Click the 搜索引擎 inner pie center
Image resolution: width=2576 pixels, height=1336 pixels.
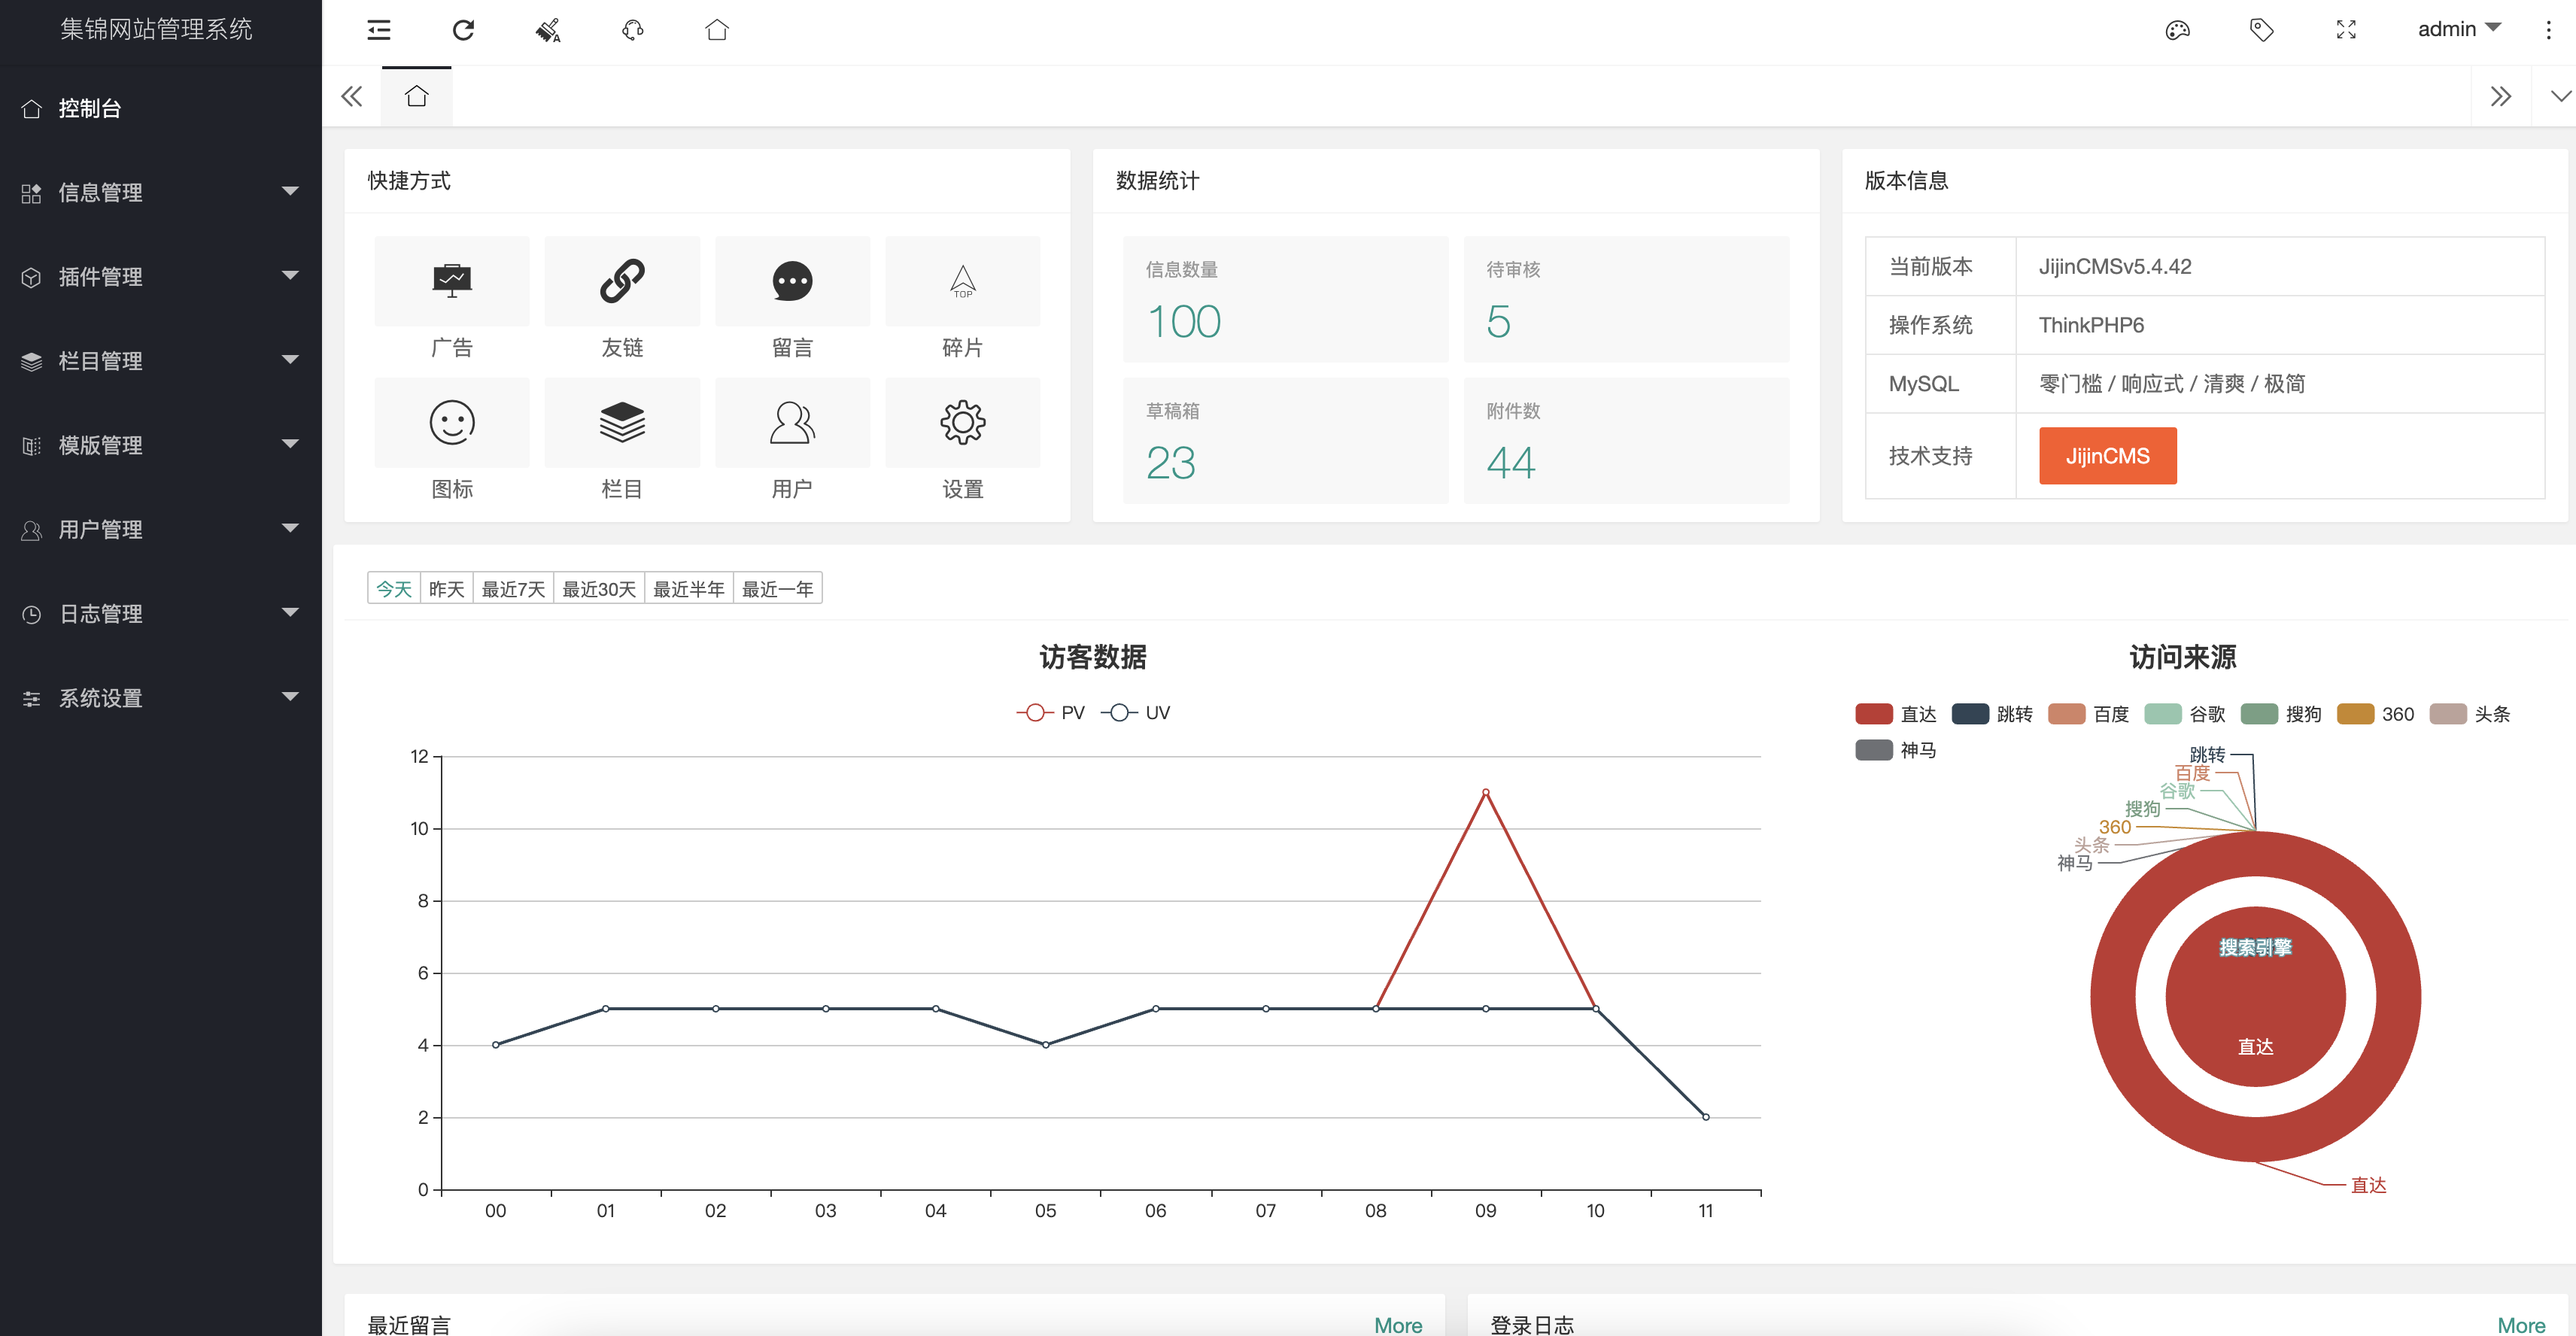click(x=2255, y=946)
